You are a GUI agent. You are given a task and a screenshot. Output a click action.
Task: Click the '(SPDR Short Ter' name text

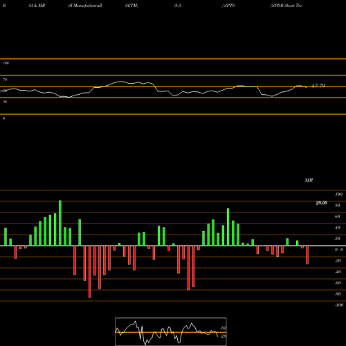click(x=286, y=6)
